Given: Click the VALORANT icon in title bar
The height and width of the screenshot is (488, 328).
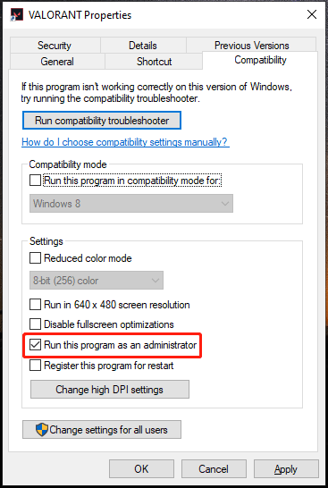Looking at the screenshot, I should 16,14.
